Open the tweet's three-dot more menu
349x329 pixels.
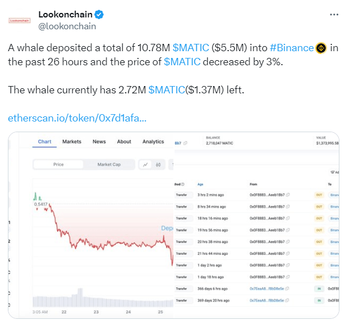pyautogui.click(x=335, y=14)
